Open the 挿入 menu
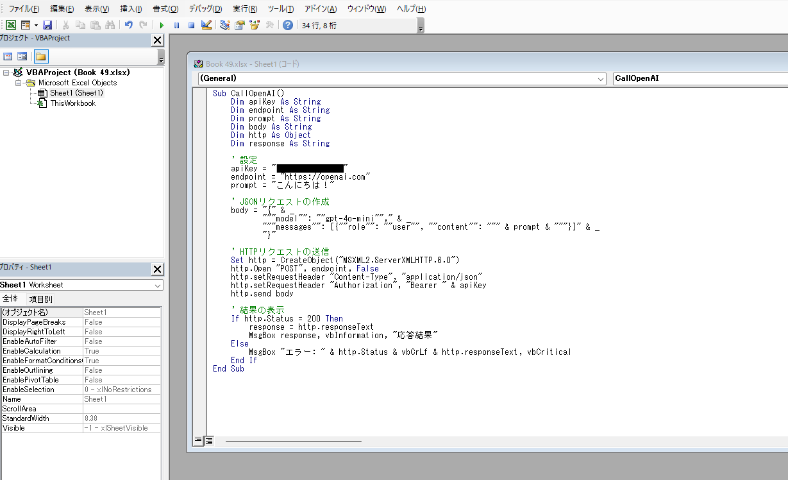788x480 pixels. tap(131, 9)
